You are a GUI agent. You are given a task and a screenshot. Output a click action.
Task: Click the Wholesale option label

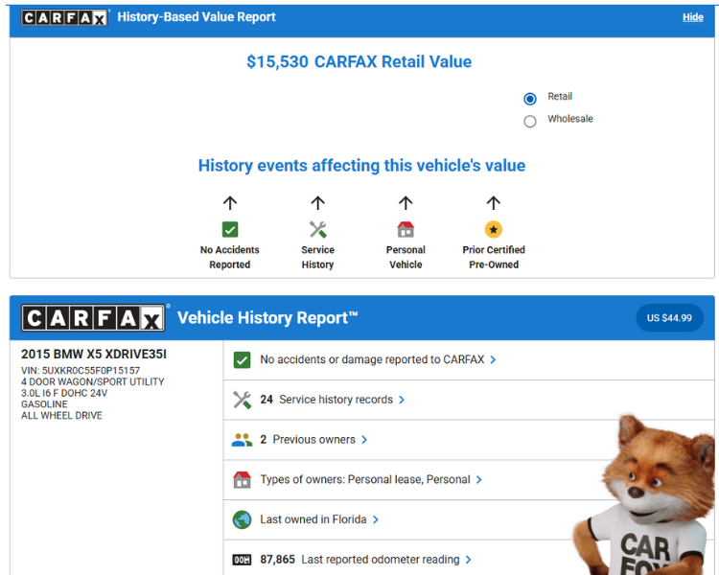point(570,119)
